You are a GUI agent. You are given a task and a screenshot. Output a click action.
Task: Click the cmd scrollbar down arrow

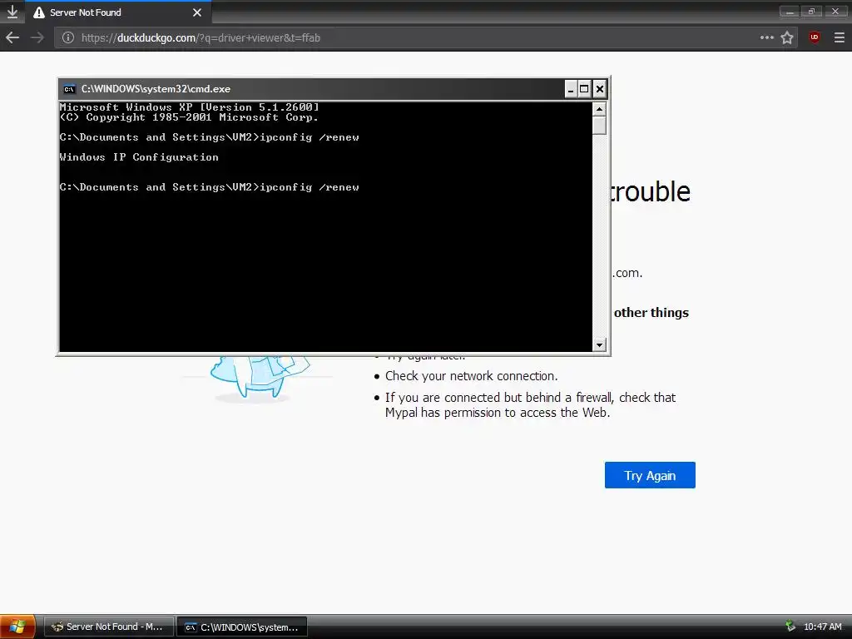(599, 344)
